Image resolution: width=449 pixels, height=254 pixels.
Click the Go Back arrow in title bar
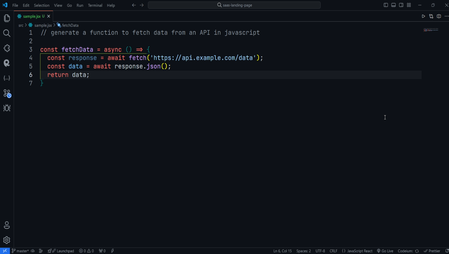click(x=134, y=5)
